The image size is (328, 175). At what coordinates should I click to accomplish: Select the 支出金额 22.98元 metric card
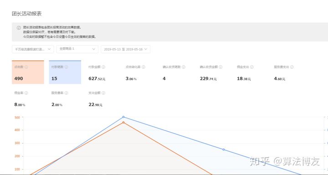point(102,98)
